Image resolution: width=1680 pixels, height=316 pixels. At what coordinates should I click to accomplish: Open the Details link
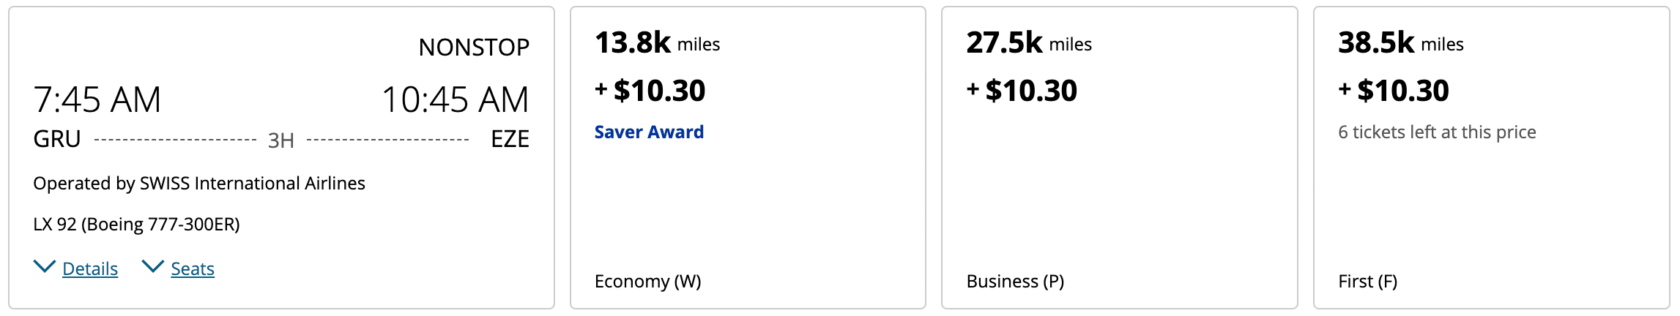[90, 269]
